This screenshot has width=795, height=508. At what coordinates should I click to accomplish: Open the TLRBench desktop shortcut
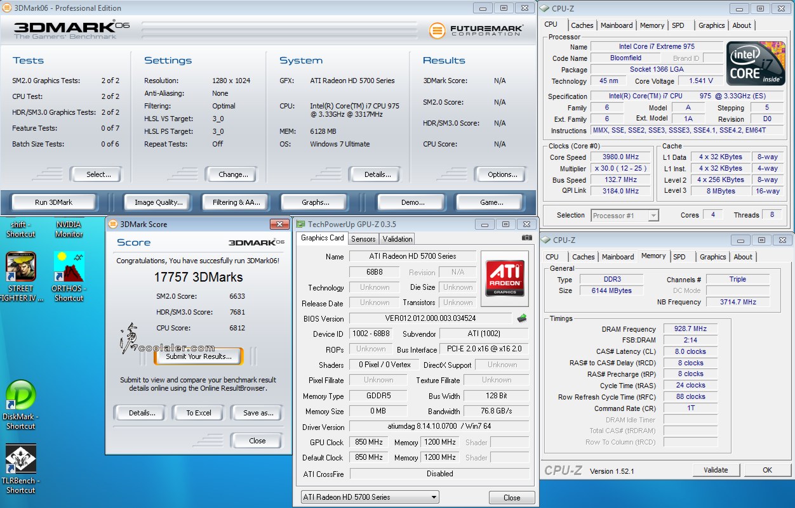[20, 469]
